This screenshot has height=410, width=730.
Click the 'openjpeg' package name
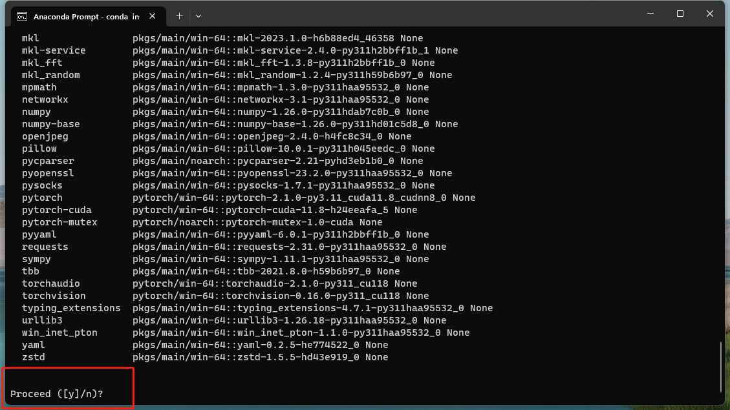tap(45, 136)
